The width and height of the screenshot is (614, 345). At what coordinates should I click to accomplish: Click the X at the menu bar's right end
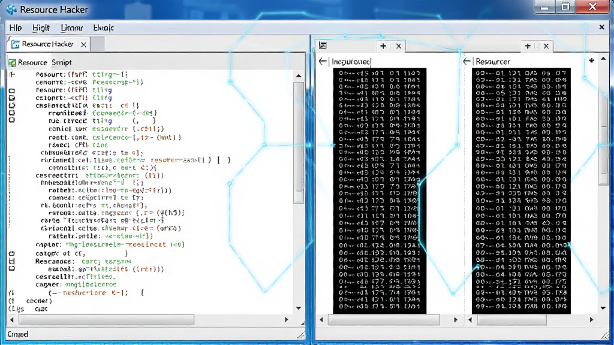click(602, 27)
